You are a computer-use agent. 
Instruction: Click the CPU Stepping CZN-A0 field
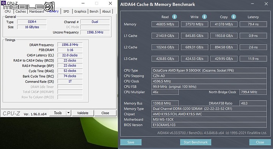(209, 76)
